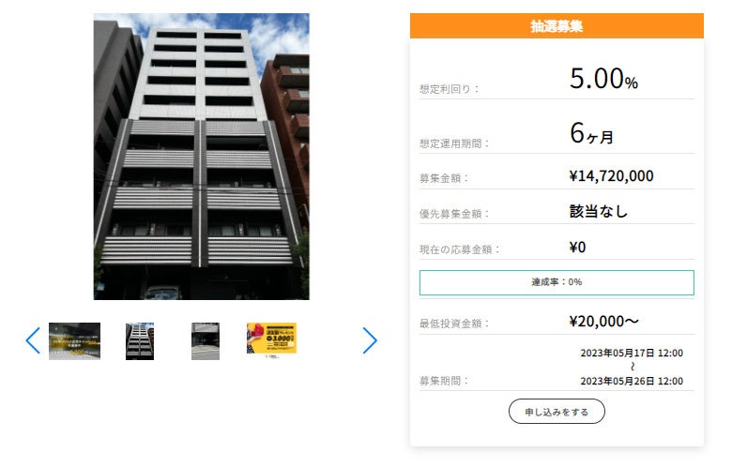Click the ¥20,000〜 minimum investment amount
732x467 pixels.
604,322
